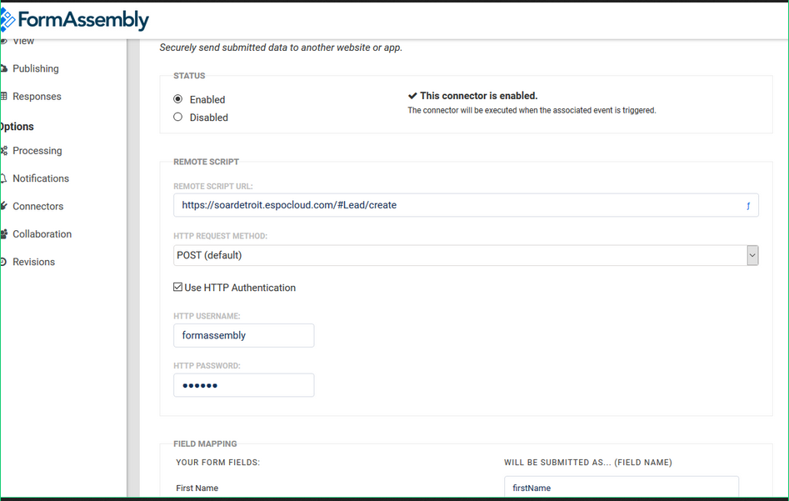This screenshot has width=789, height=501.
Task: Uncheck Use HTTP Authentication checkbox
Action: [x=178, y=288]
